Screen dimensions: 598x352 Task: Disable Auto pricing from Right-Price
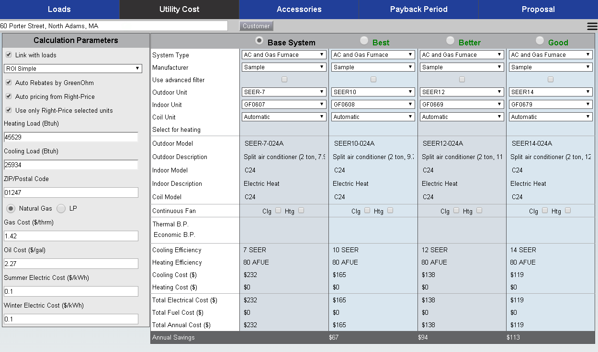tap(9, 96)
